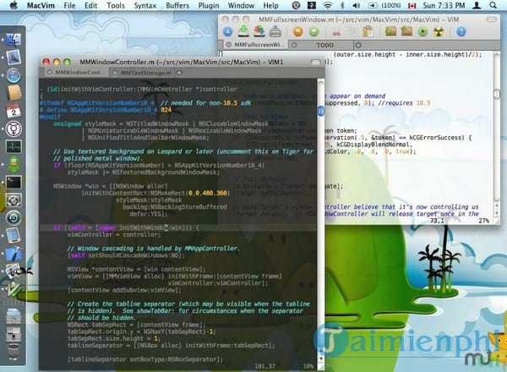Open the Buffers menu
Viewport: 507px width, 372px height.
[177, 6]
